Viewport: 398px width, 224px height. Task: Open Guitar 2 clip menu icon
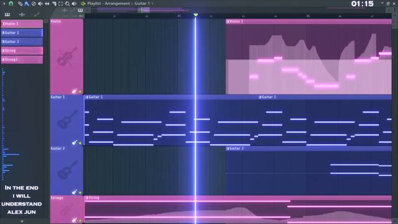pyautogui.click(x=228, y=148)
